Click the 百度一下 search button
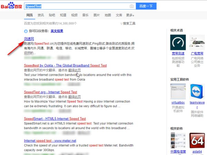This screenshot has height=155, width=207. (x=146, y=6)
